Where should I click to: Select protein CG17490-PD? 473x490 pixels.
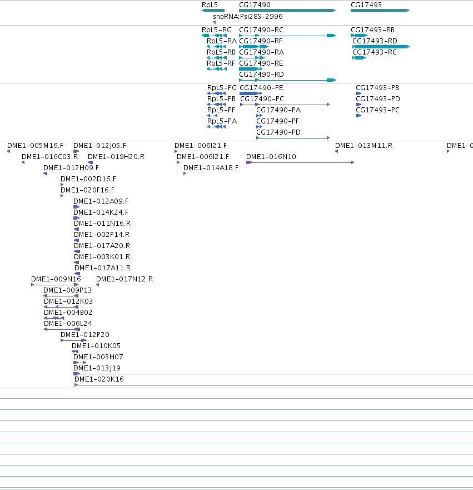(293, 138)
